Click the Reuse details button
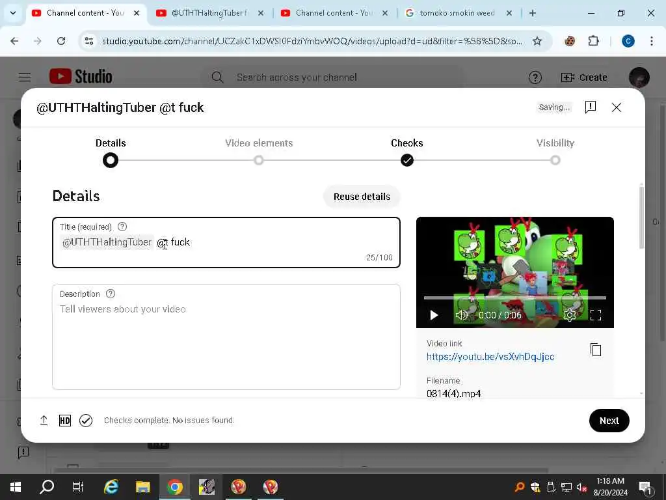The width and height of the screenshot is (666, 500). (x=362, y=197)
